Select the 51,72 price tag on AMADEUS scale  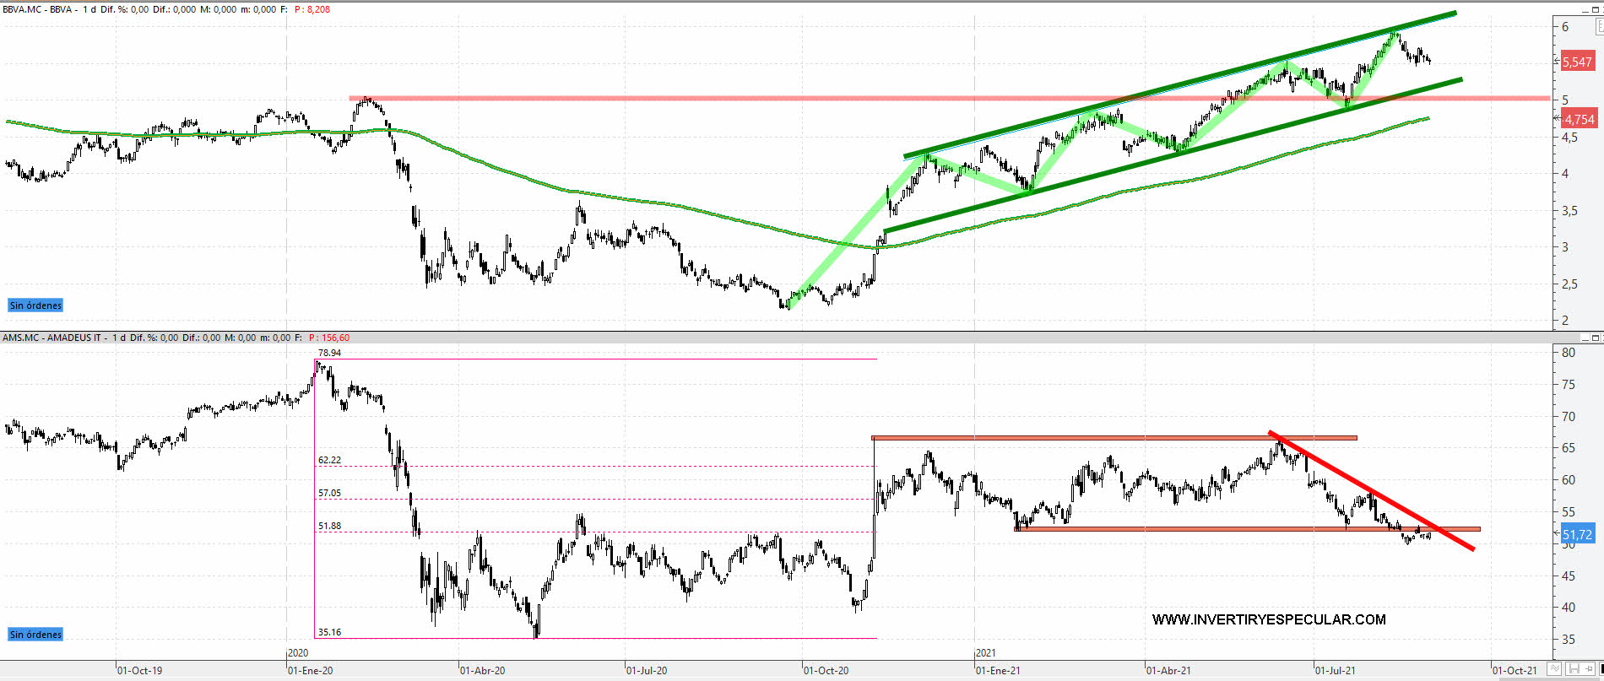(x=1576, y=534)
